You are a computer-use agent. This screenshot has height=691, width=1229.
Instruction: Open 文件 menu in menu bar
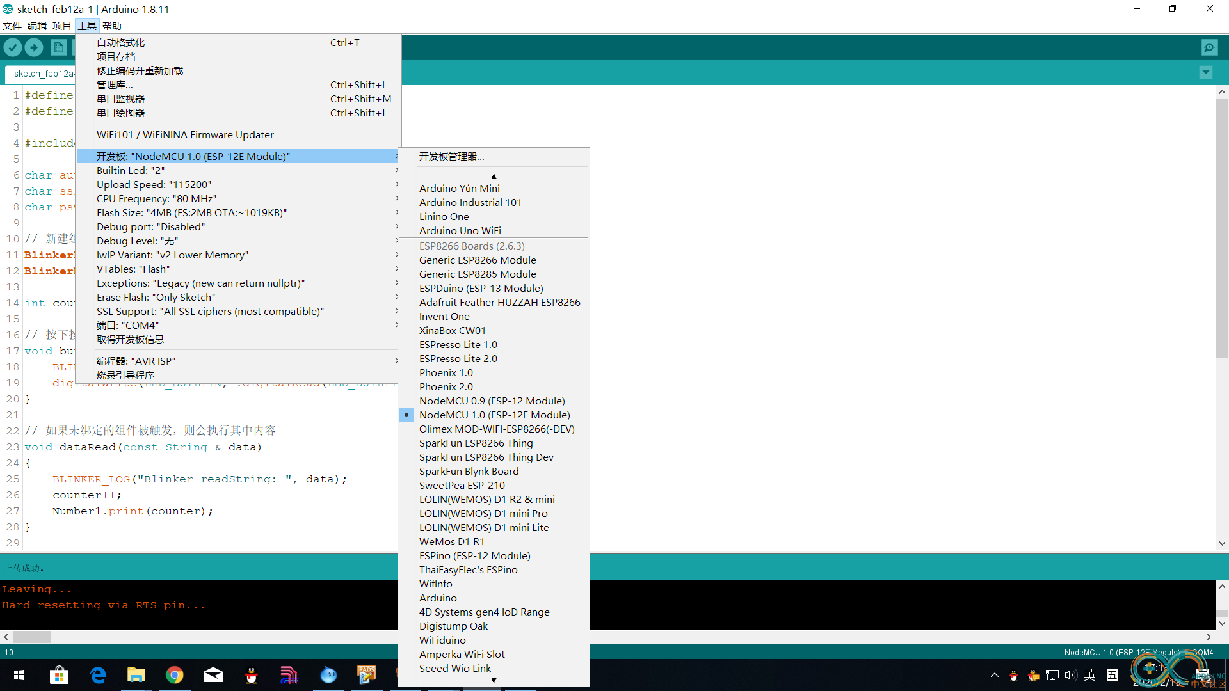[12, 26]
